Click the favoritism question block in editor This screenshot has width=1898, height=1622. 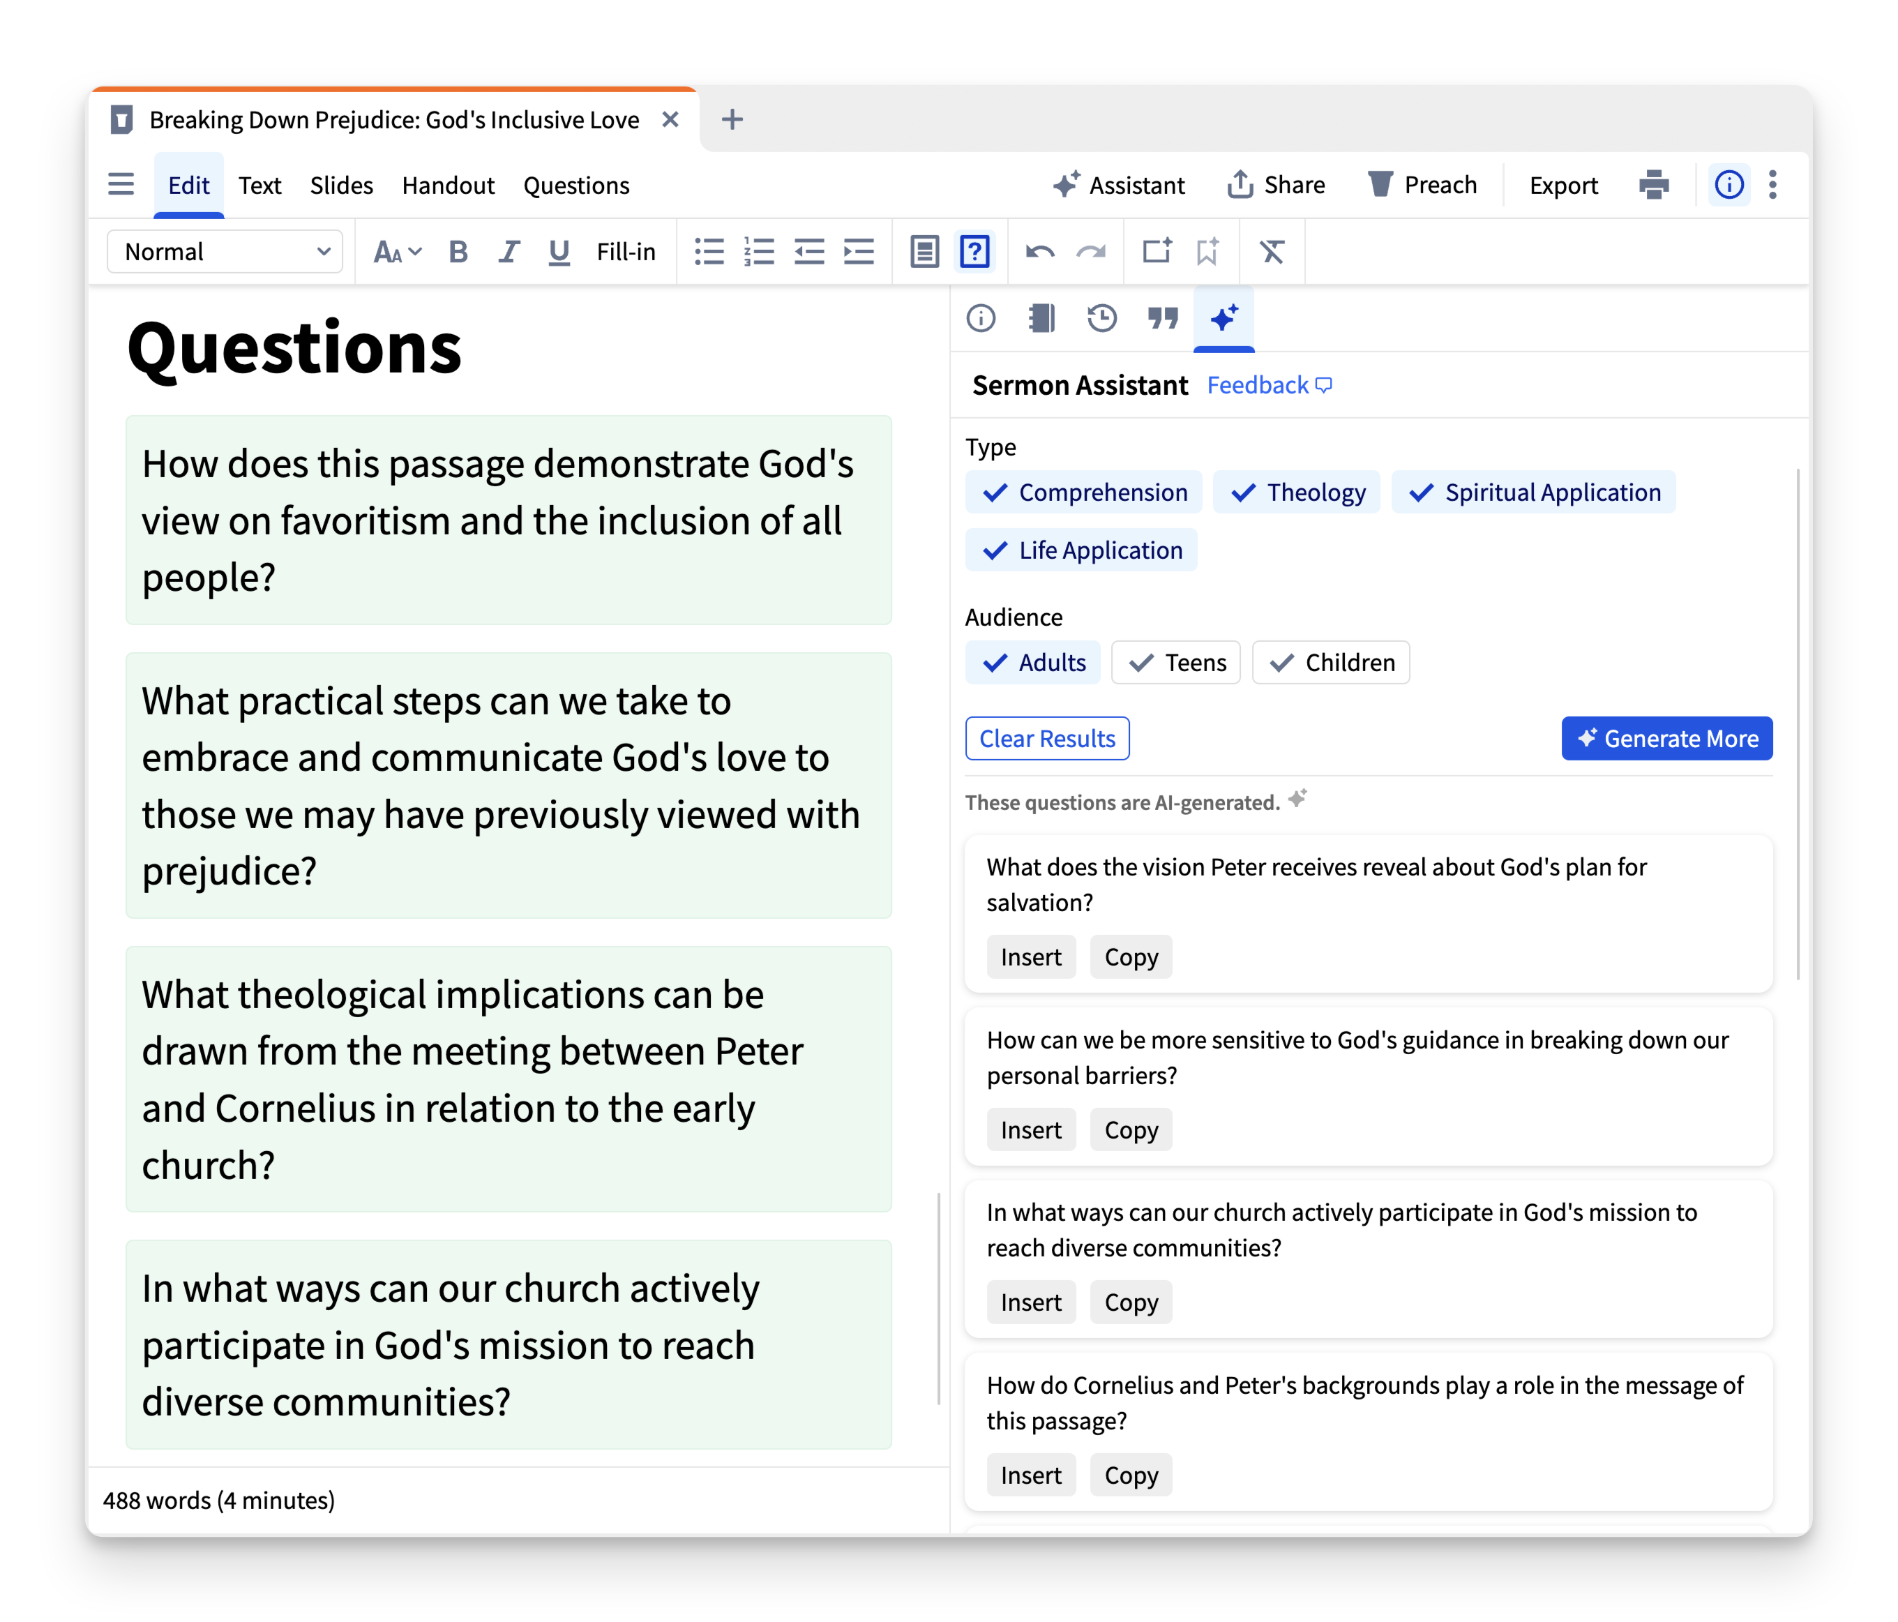(509, 520)
